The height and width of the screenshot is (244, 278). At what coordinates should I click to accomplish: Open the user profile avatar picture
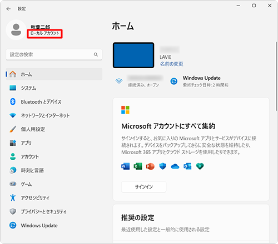click(x=16, y=30)
